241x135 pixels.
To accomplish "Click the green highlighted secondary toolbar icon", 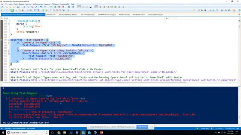I will (x=12, y=10).
